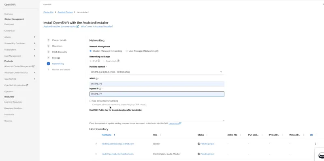The image size is (324, 161).
Task: Open Releases in the sidebar
Action: click(x=8, y=121)
